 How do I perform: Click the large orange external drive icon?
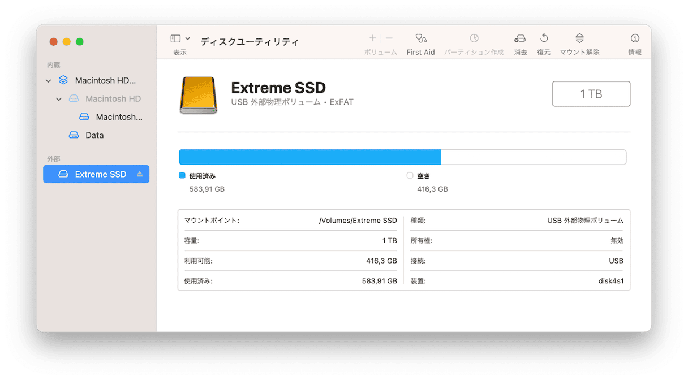(198, 95)
